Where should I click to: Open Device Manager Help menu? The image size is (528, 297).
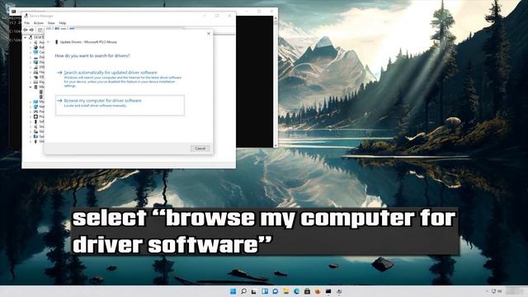pyautogui.click(x=63, y=23)
